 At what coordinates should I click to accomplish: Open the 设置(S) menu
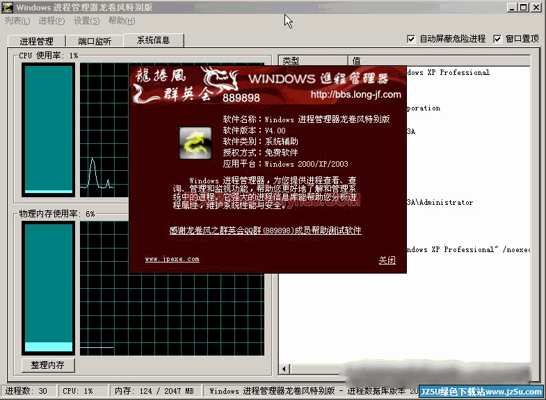(x=86, y=21)
